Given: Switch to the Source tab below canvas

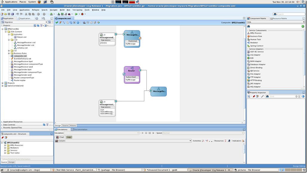Looking at the screenshot, I should [x=65, y=126].
